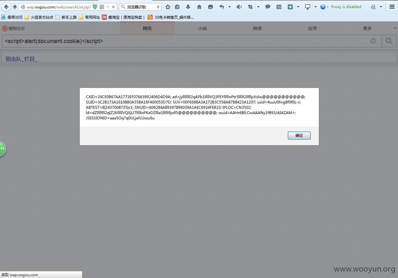
Task: Expand the dropdown beside the calligraphy icon
Action: click(381, 7)
